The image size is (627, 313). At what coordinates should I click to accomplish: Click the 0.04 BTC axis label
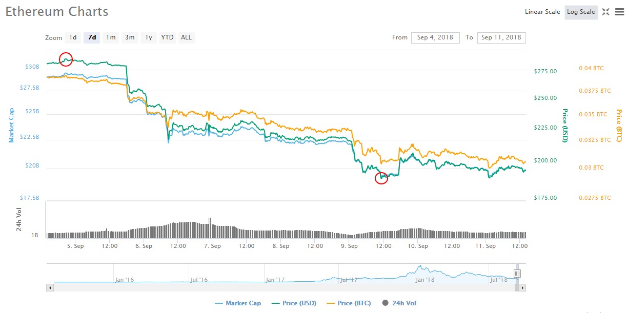click(x=591, y=68)
